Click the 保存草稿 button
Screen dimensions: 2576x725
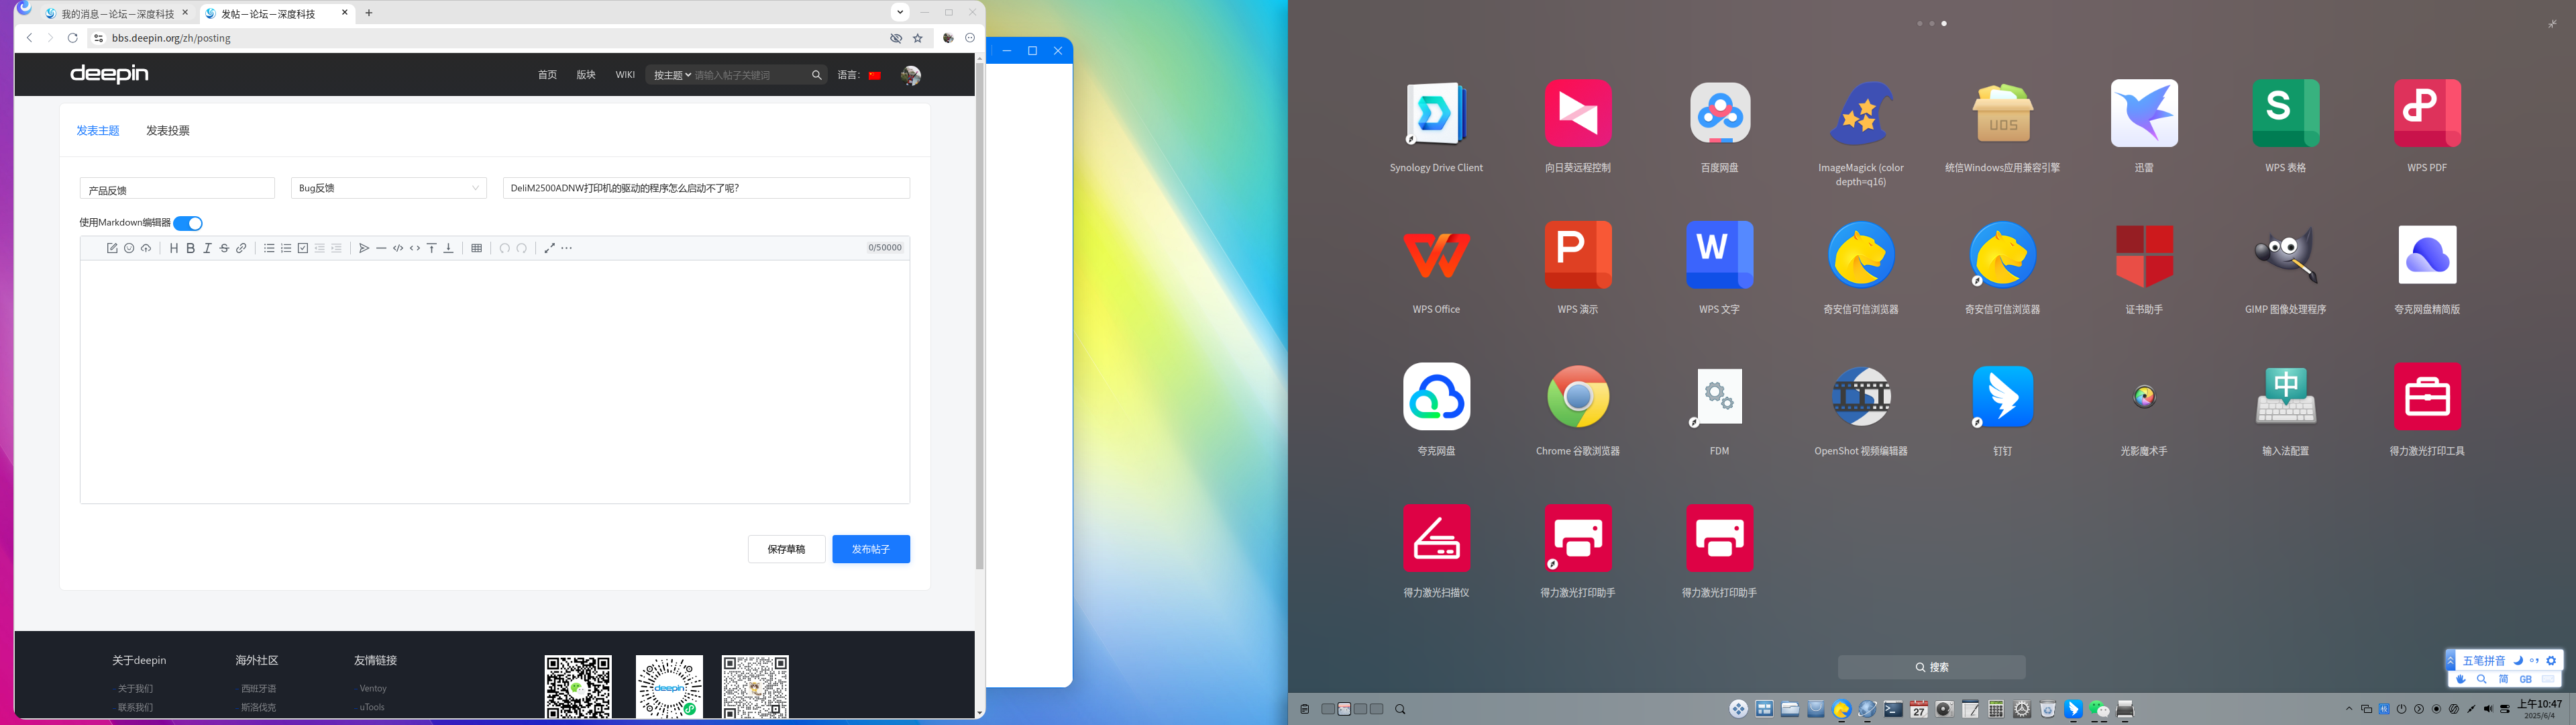coord(786,548)
